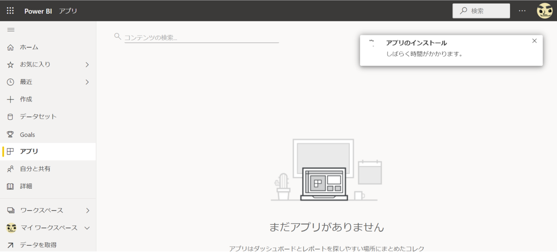Screen dimensions: 557x252
Task: Select アプリ in the navigation pane
Action: pyautogui.click(x=48, y=151)
